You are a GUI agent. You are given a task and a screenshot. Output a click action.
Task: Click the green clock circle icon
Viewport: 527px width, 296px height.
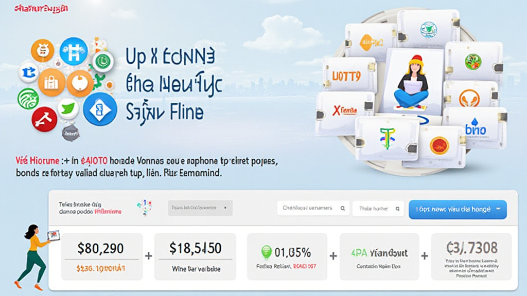point(103,62)
